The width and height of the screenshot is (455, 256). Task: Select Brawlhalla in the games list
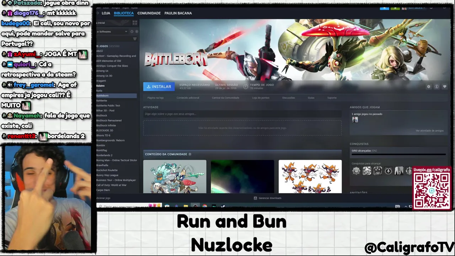102,165
